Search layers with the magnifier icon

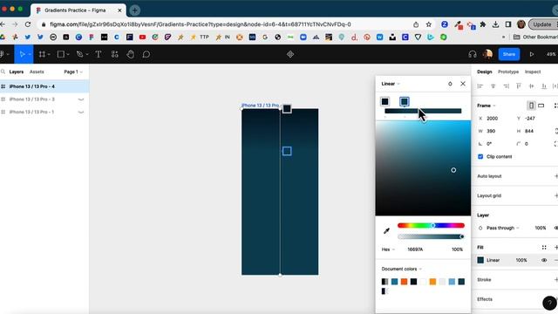3,72
